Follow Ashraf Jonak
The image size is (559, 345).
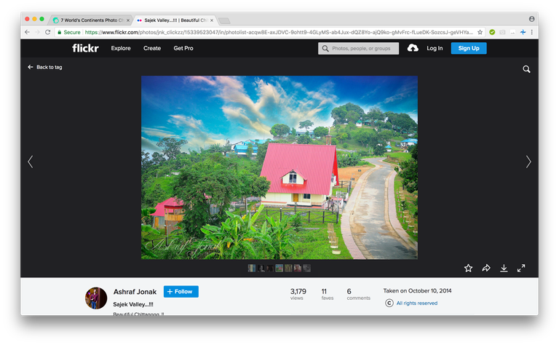(x=181, y=292)
